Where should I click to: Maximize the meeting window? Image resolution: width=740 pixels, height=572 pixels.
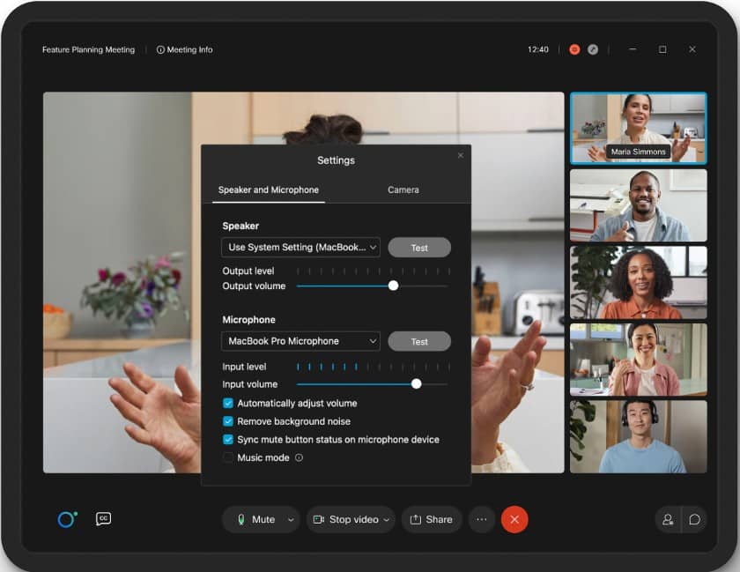662,49
